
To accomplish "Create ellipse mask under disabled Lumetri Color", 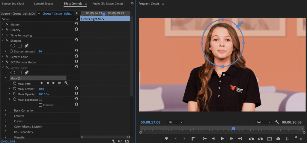I will tap(13, 73).
